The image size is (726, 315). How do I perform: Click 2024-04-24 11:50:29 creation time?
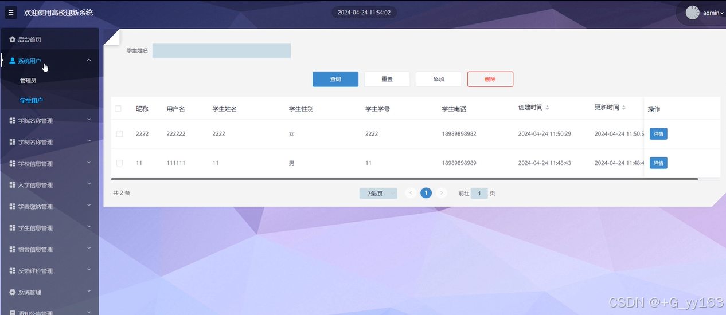[544, 134]
